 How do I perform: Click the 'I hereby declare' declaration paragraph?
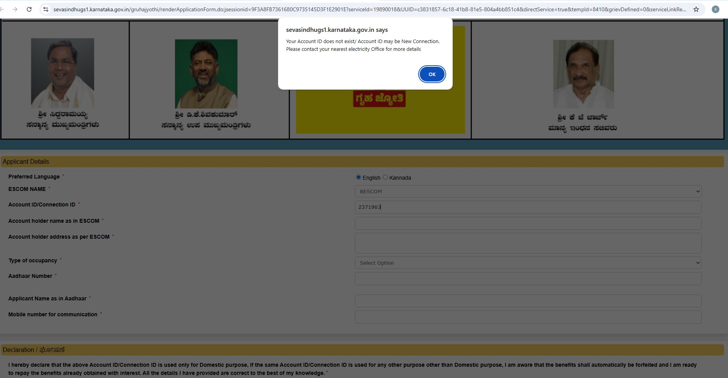353,369
